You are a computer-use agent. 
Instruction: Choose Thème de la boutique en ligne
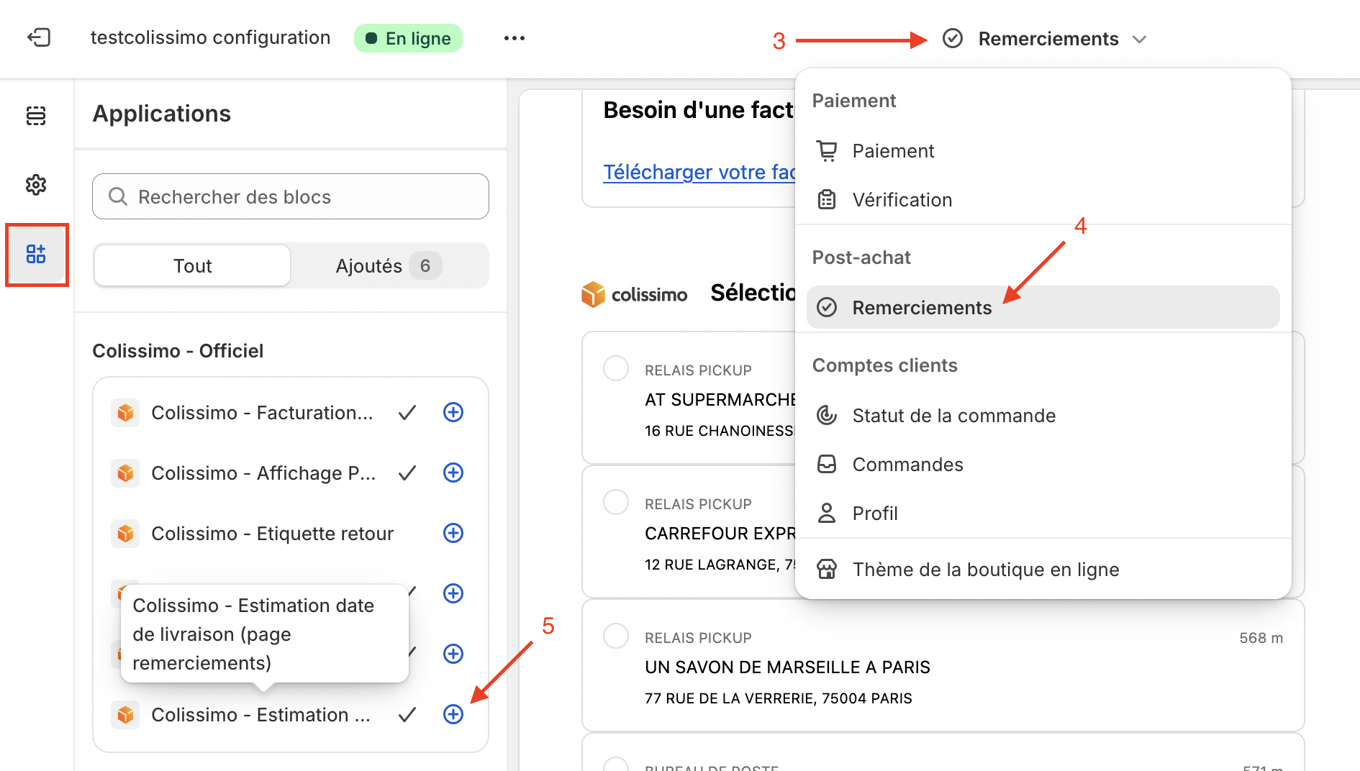coord(1043,570)
